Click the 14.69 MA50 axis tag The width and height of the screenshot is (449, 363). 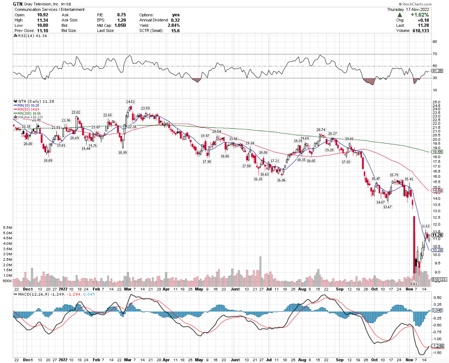(x=437, y=191)
